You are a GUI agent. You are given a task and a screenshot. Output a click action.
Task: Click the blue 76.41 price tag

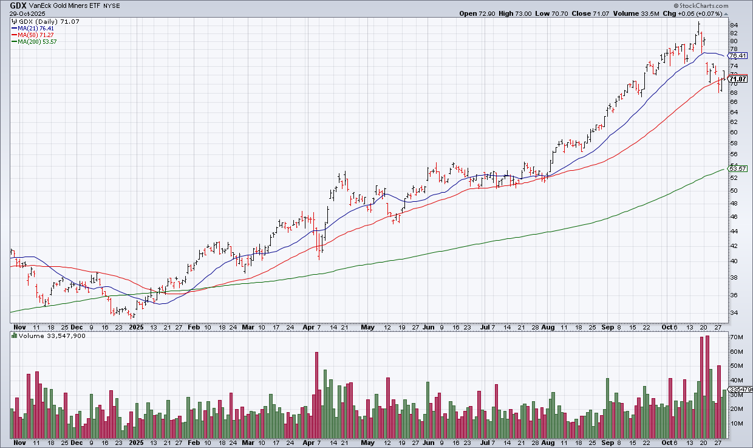pos(737,55)
